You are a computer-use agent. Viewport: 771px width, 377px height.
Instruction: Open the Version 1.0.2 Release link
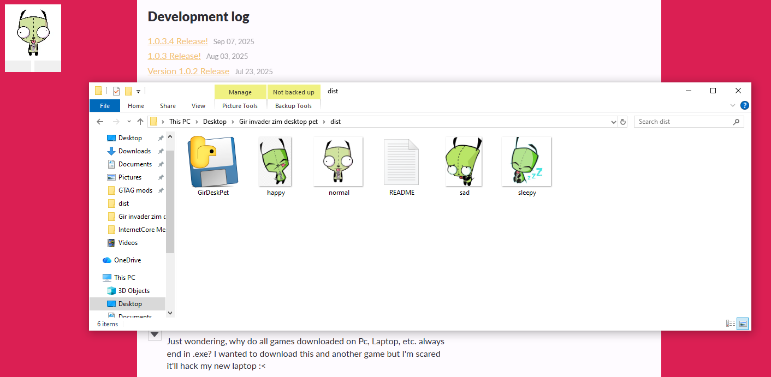(x=188, y=71)
